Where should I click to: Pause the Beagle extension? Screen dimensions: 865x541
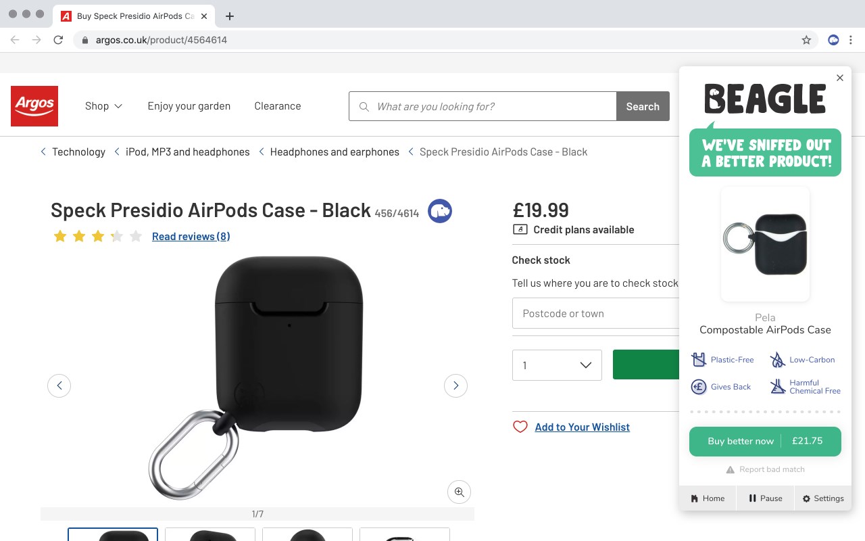[765, 498]
